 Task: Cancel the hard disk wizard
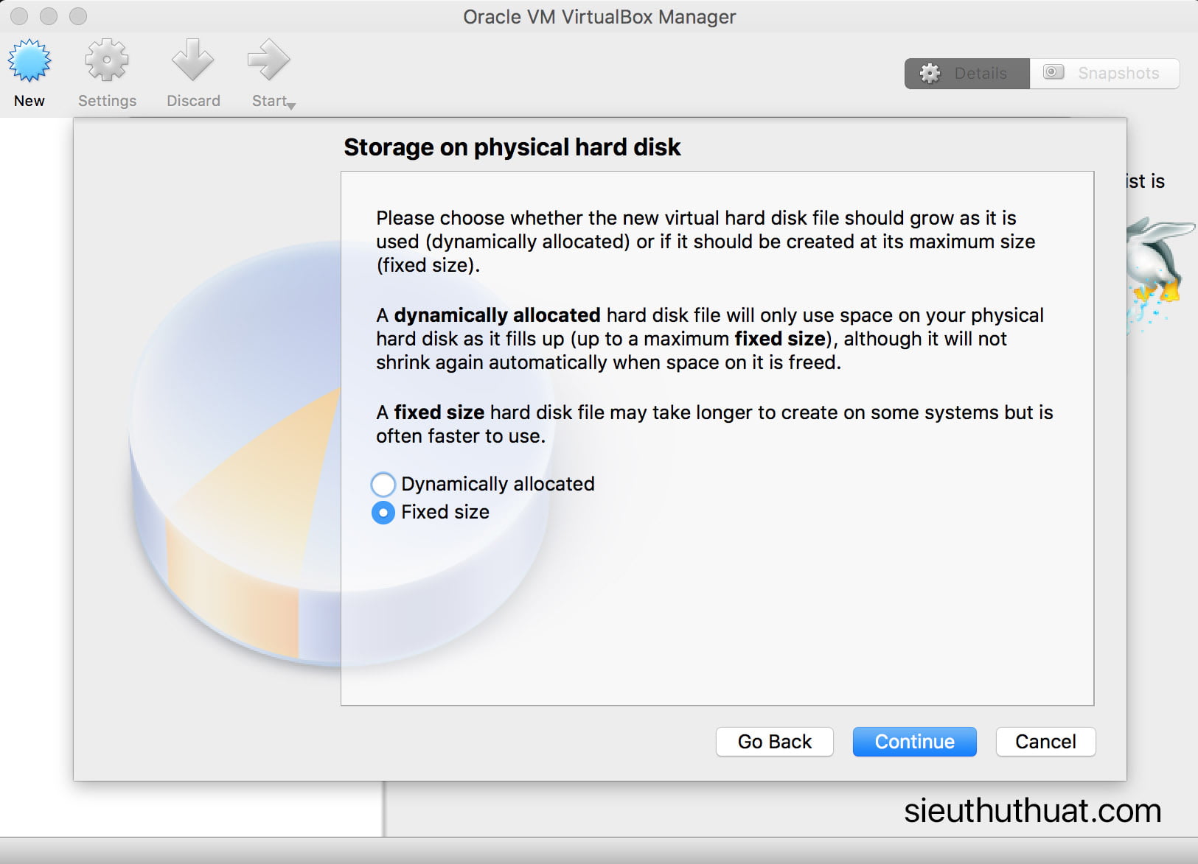click(1045, 742)
